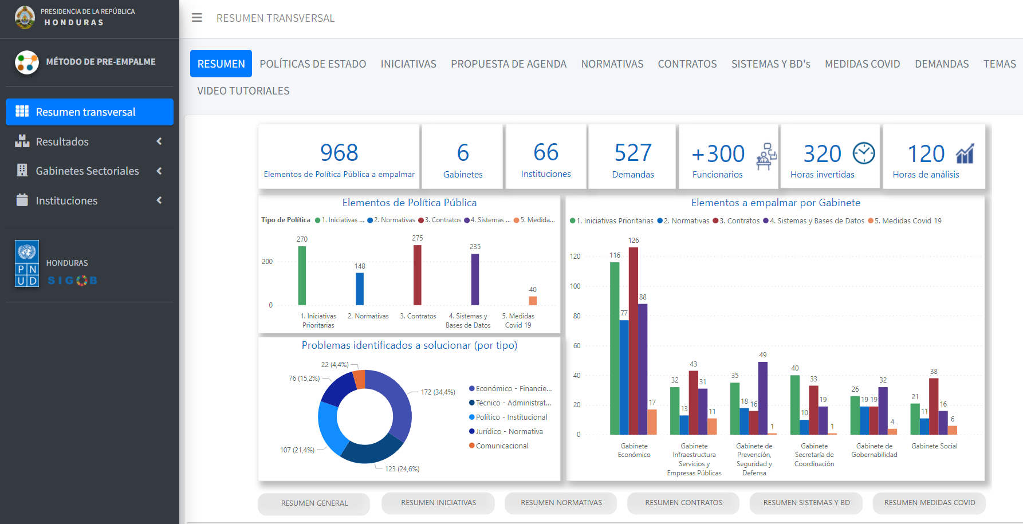Click the 107 (21,4%) donut segment
Viewport: 1023px width, 524px height.
[330, 428]
